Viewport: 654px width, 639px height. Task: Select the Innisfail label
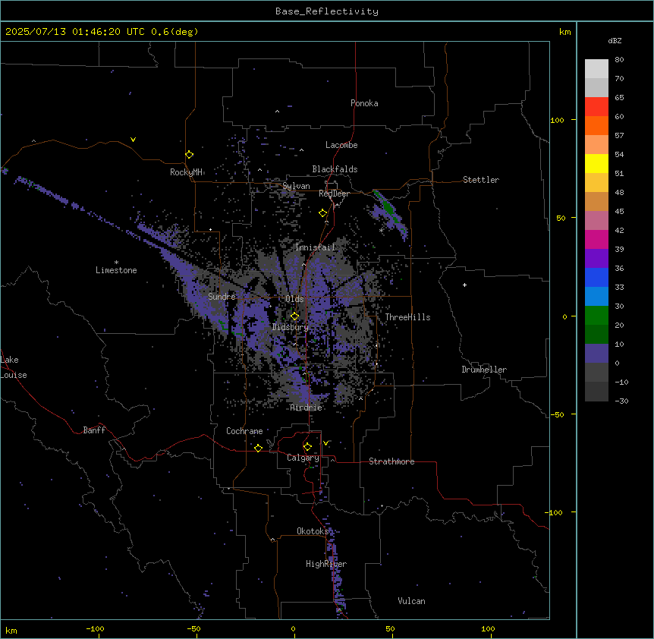[x=315, y=247]
